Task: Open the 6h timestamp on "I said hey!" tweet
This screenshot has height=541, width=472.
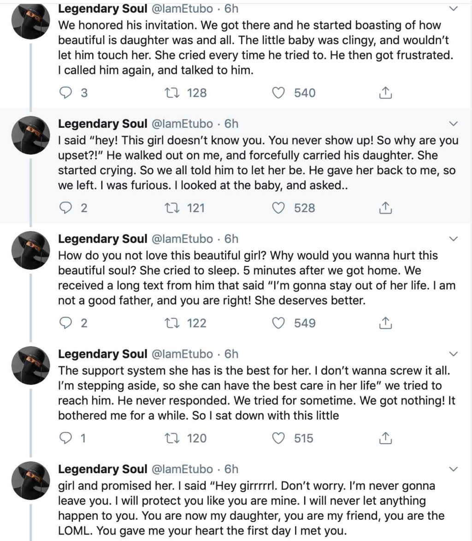Action: (x=231, y=124)
